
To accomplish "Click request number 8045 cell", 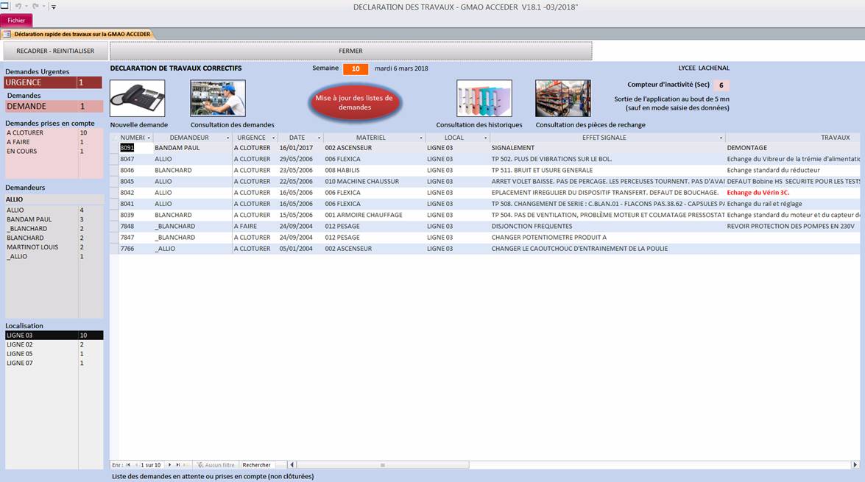I will (135, 182).
